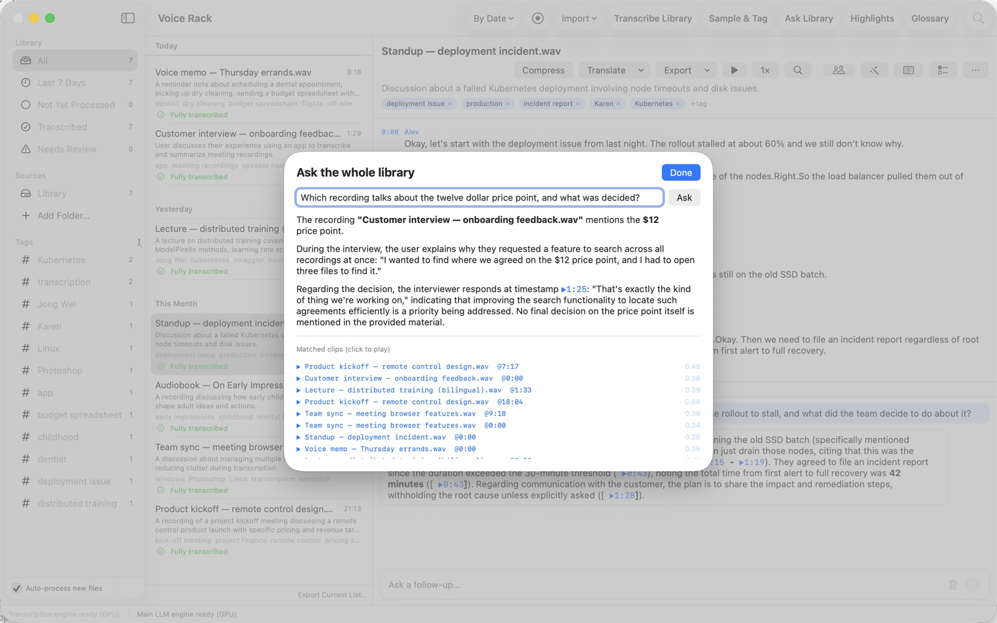Image resolution: width=997 pixels, height=623 pixels.
Task: Open the Glossary tab
Action: click(x=930, y=19)
